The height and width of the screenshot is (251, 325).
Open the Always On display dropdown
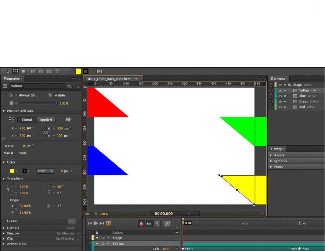28,95
